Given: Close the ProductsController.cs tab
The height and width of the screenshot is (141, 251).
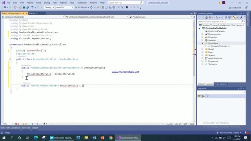Looking at the screenshot, I should tap(26, 13).
